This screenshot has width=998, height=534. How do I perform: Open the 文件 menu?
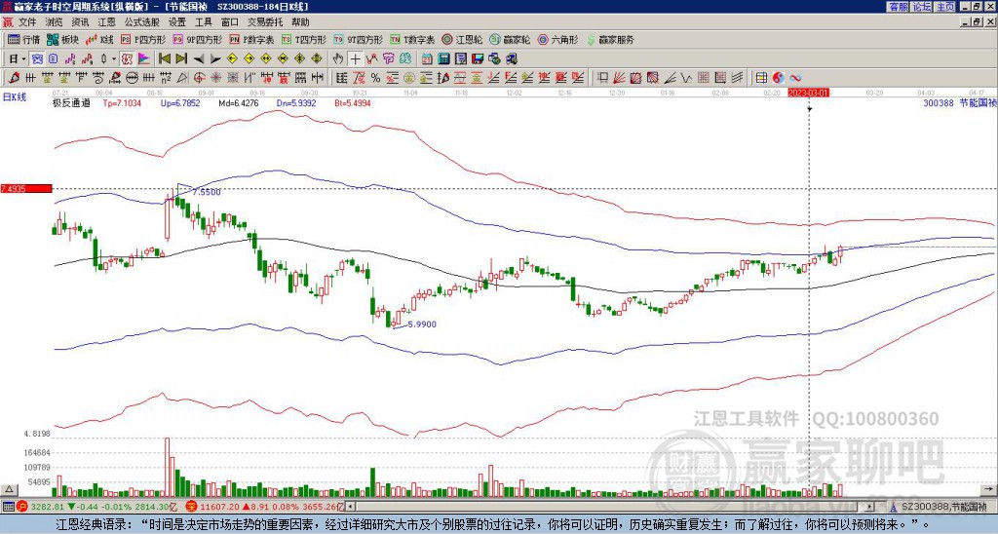point(27,22)
